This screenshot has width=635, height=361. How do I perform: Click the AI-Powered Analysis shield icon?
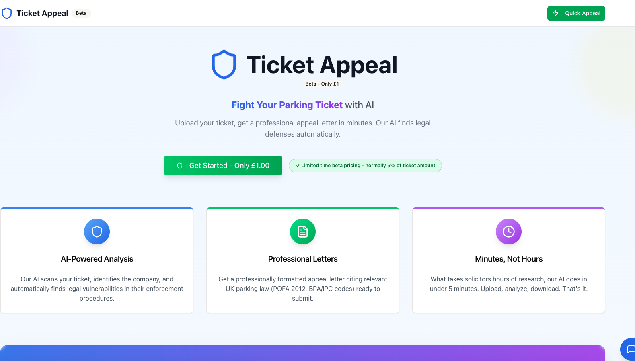[97, 232]
